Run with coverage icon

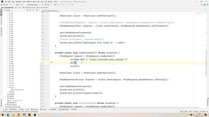[48, 5]
